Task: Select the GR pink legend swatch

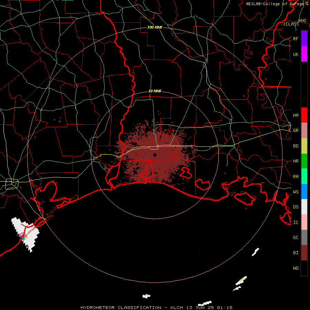Action: pos(304,131)
